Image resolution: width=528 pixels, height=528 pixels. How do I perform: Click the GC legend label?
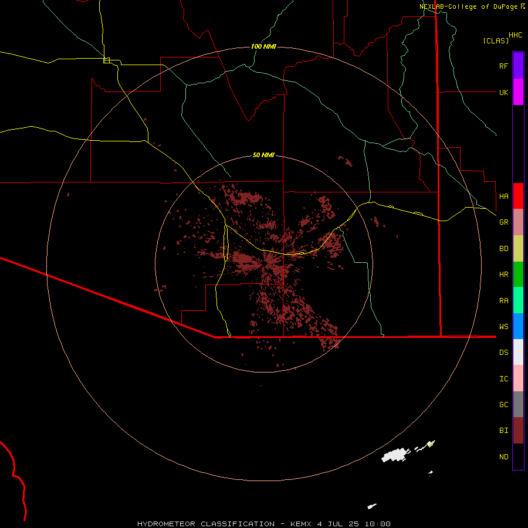click(503, 405)
